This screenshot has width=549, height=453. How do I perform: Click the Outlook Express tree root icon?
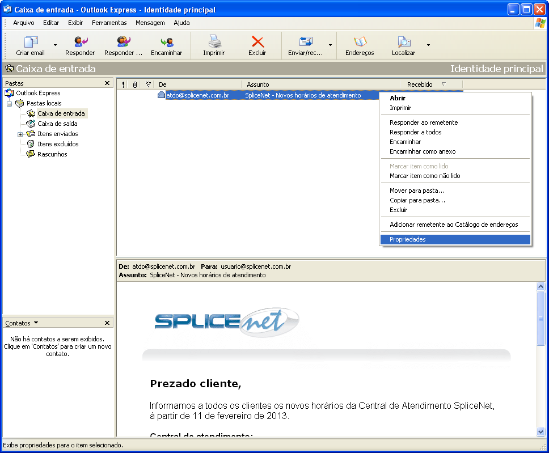(9, 93)
